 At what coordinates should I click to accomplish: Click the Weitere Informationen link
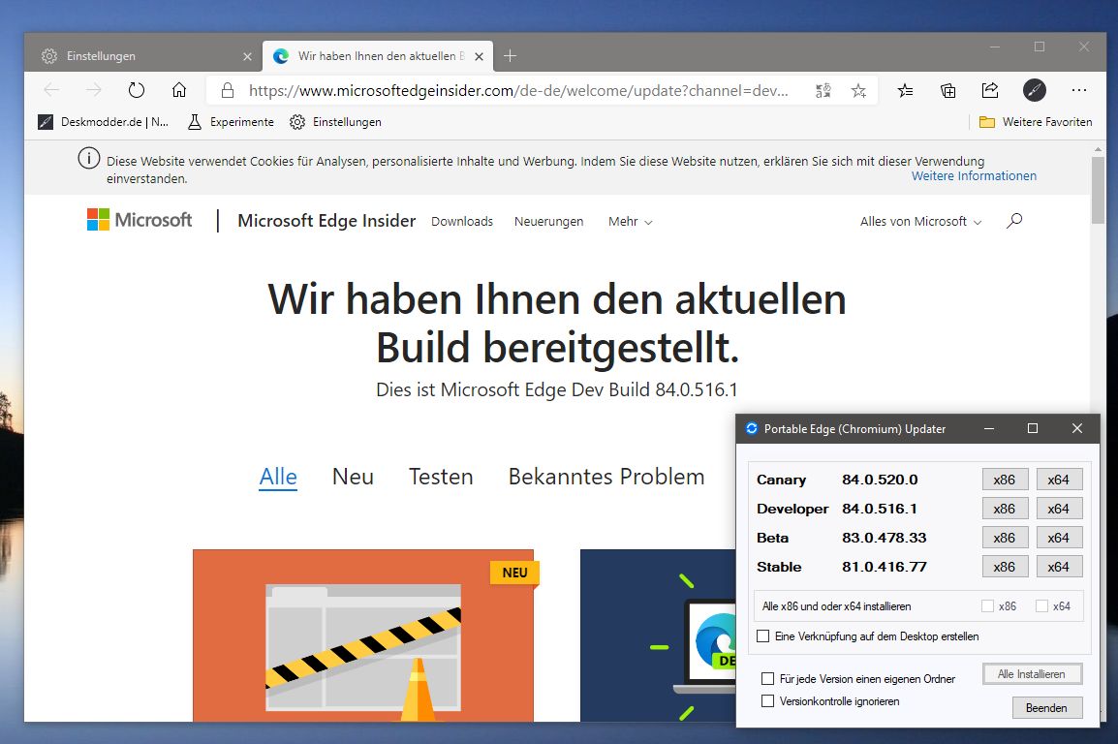(x=974, y=176)
